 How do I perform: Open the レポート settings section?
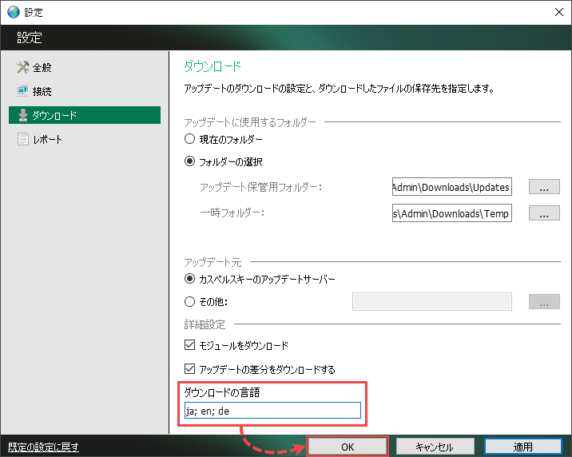point(85,139)
